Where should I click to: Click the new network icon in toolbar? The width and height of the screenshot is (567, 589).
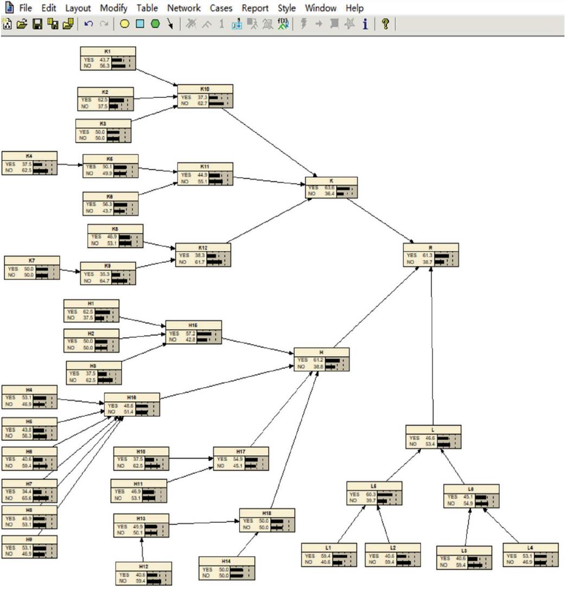(7, 24)
